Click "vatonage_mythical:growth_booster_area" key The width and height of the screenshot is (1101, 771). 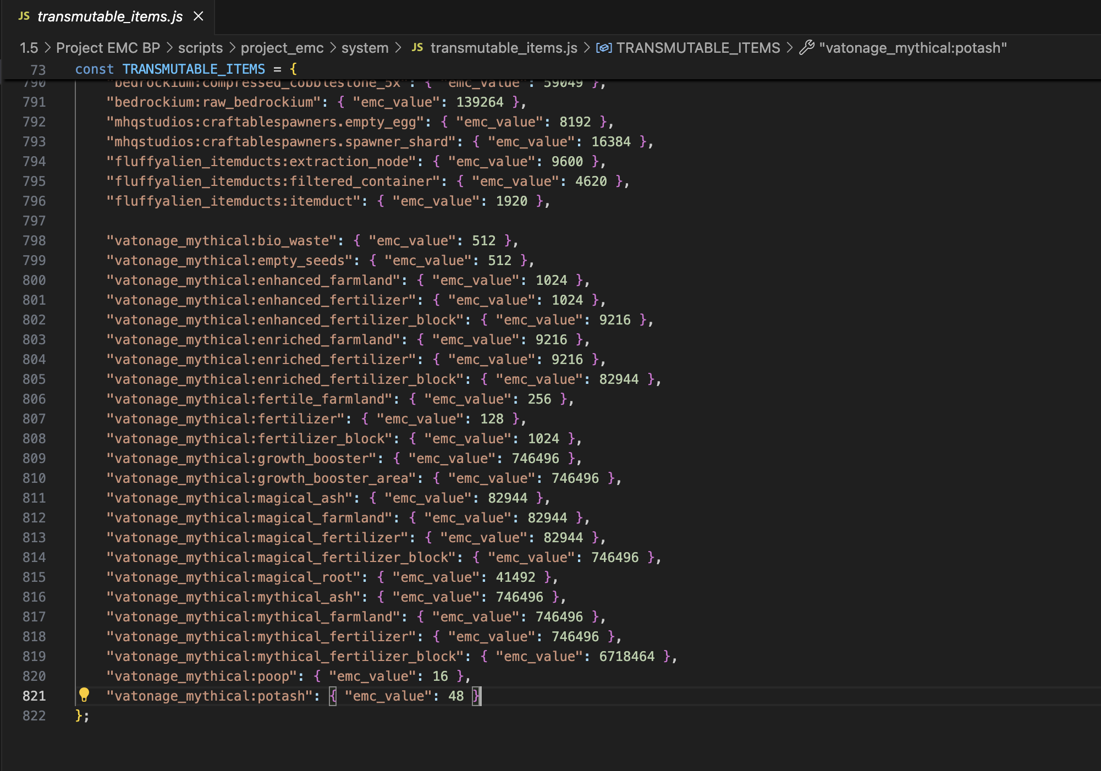pyautogui.click(x=262, y=478)
